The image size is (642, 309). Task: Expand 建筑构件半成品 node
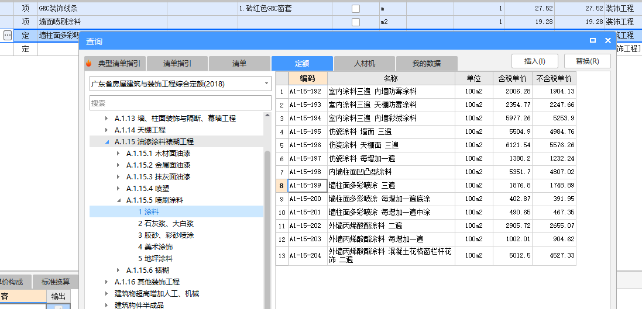(107, 305)
